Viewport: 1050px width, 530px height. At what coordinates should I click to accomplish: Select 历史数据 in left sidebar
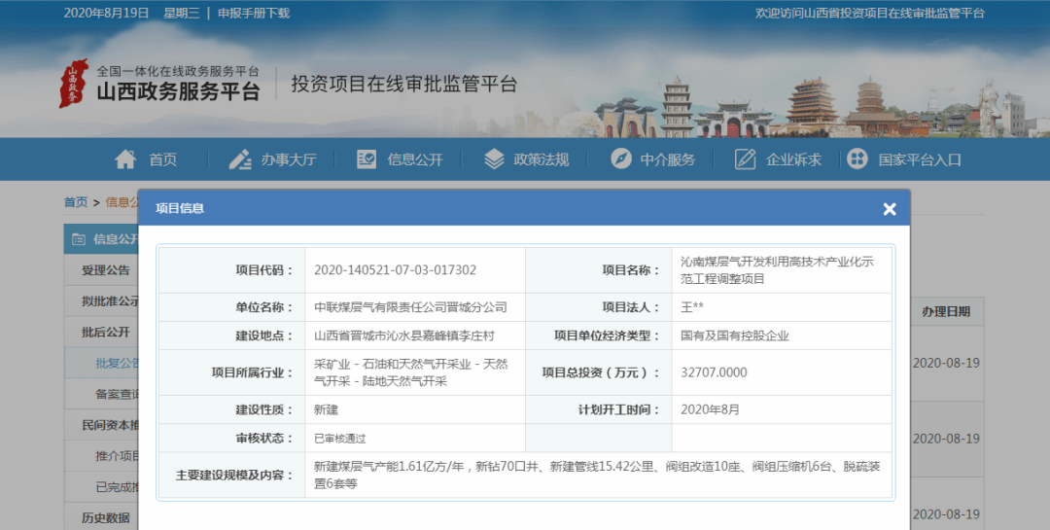point(106,517)
